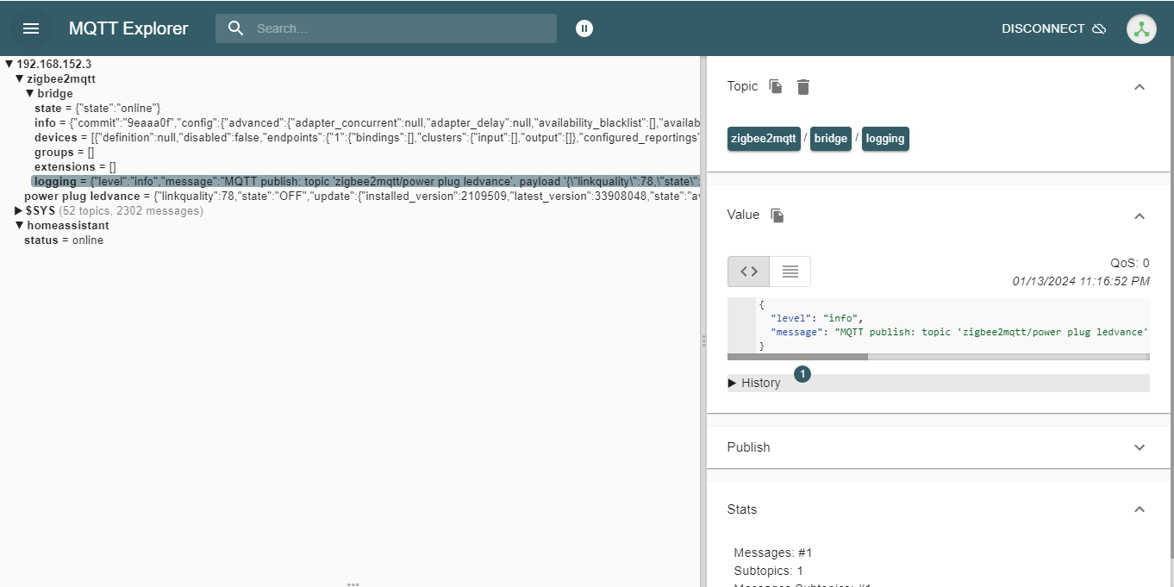Select the extensions topic row
The width and height of the screenshot is (1174, 587).
[75, 166]
